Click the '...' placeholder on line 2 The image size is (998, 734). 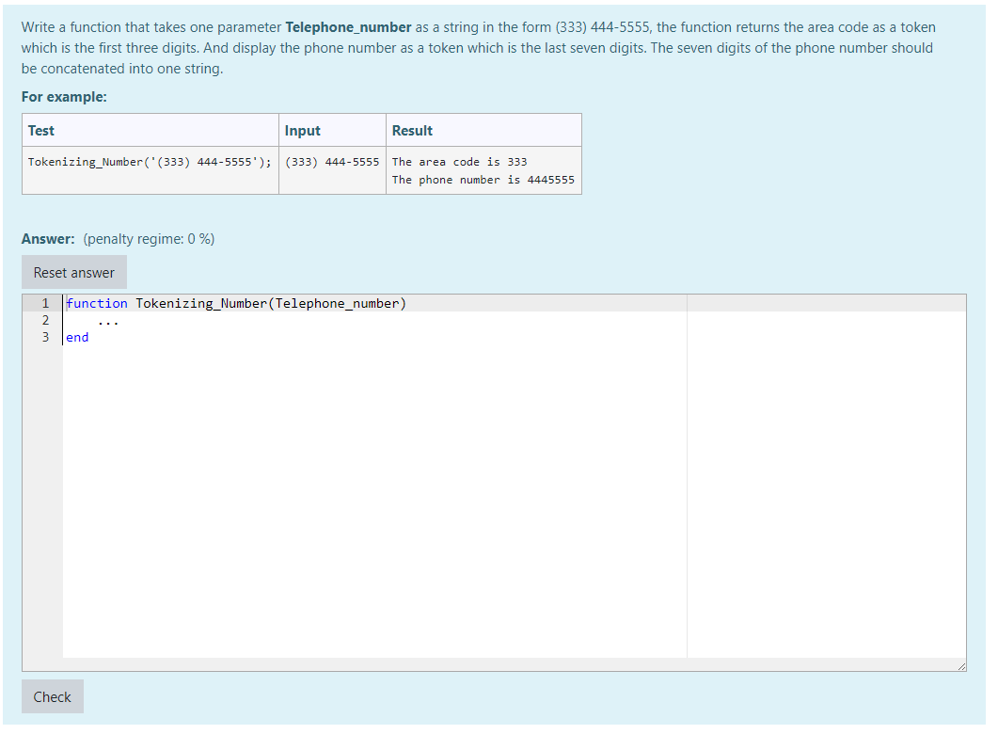[108, 320]
